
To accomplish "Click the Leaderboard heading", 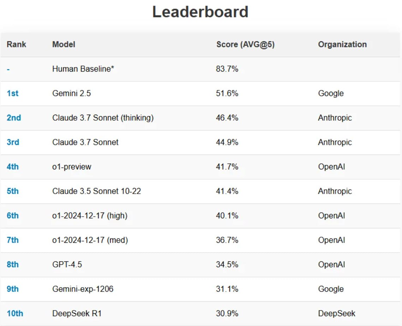I will click(x=200, y=12).
